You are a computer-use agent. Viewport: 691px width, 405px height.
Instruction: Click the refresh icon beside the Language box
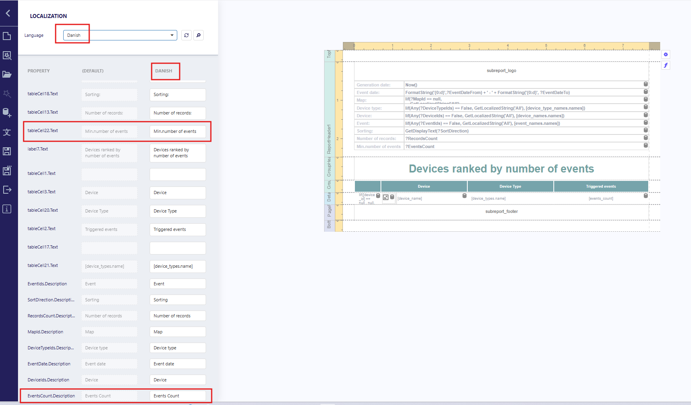pyautogui.click(x=186, y=35)
